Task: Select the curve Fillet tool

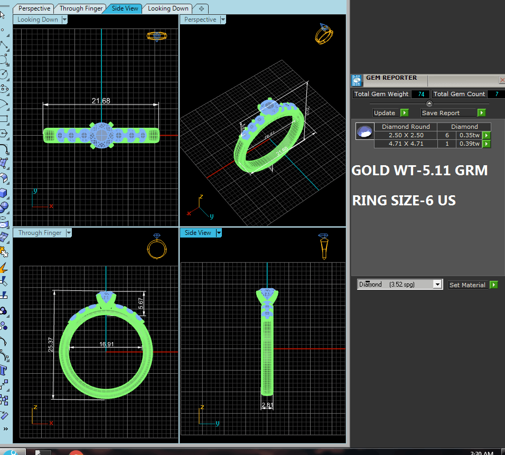Action: coord(4,149)
